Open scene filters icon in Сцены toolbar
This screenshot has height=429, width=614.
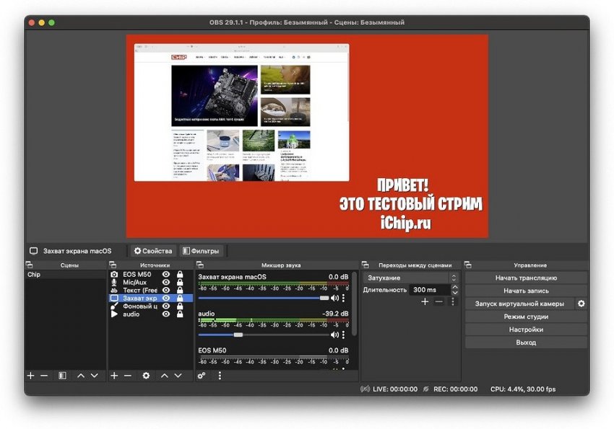(x=62, y=376)
